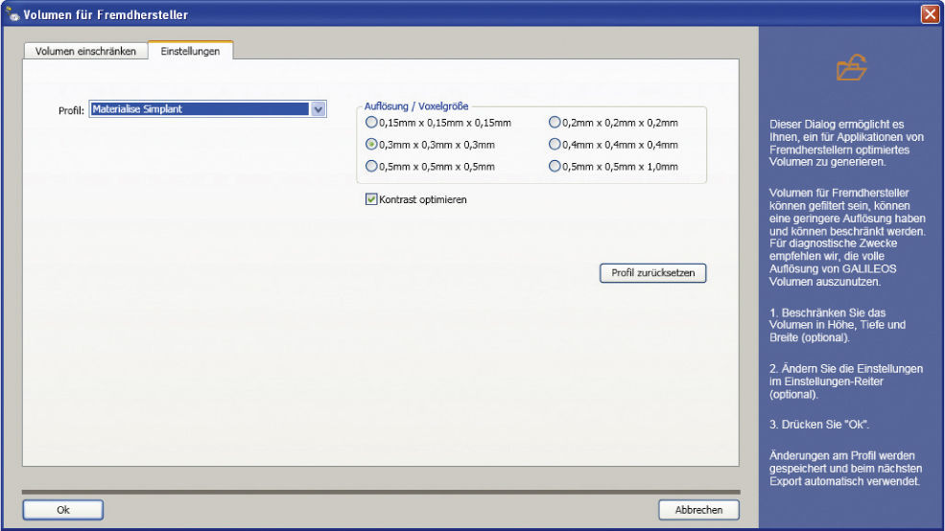Click the gray progress bar above Ok
Viewport: 945px width, 531px height.
tap(380, 493)
